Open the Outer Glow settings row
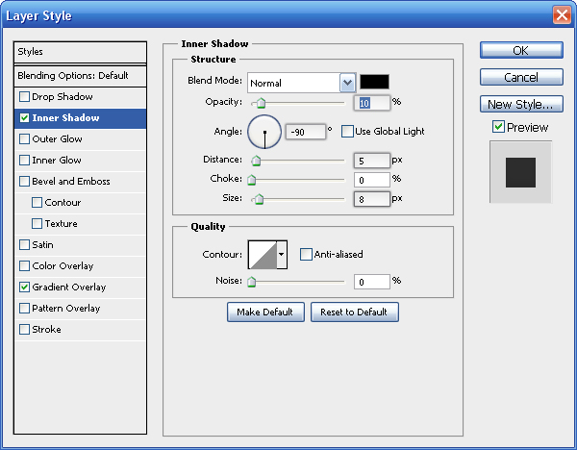Image resolution: width=577 pixels, height=450 pixels. (x=80, y=139)
